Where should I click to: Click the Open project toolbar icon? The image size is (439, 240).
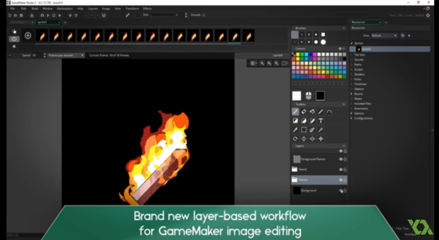click(16, 15)
